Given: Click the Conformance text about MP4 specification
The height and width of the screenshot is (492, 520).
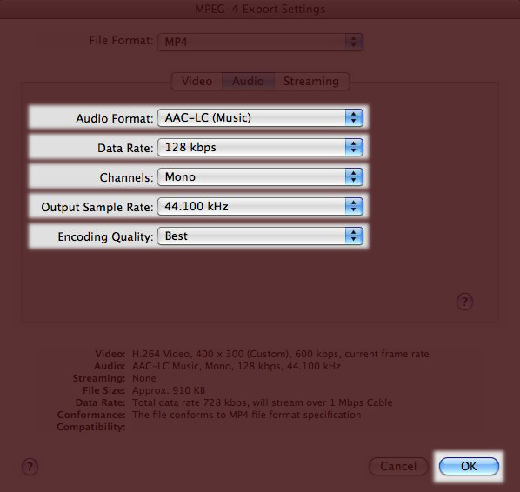Looking at the screenshot, I should (247, 415).
